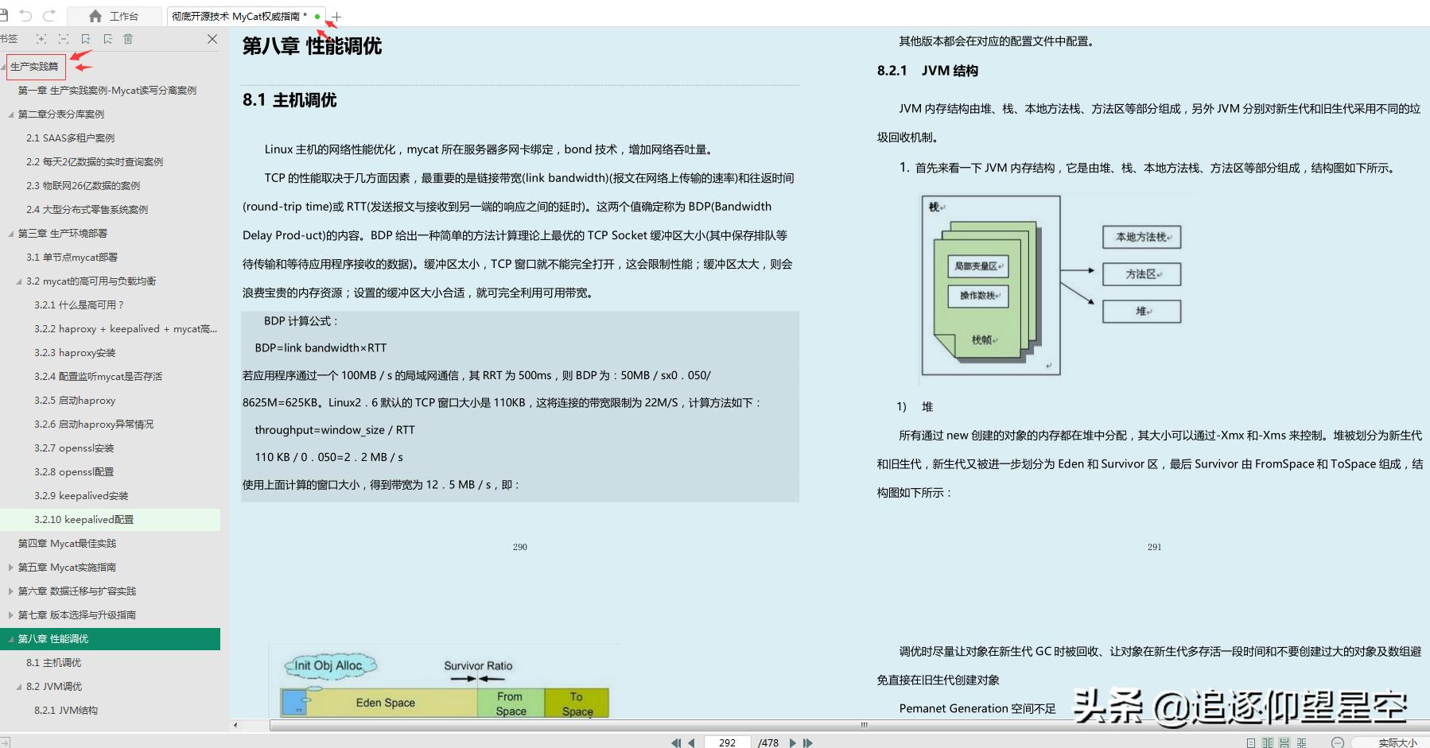Click the delete bookmark trash icon

tap(127, 38)
